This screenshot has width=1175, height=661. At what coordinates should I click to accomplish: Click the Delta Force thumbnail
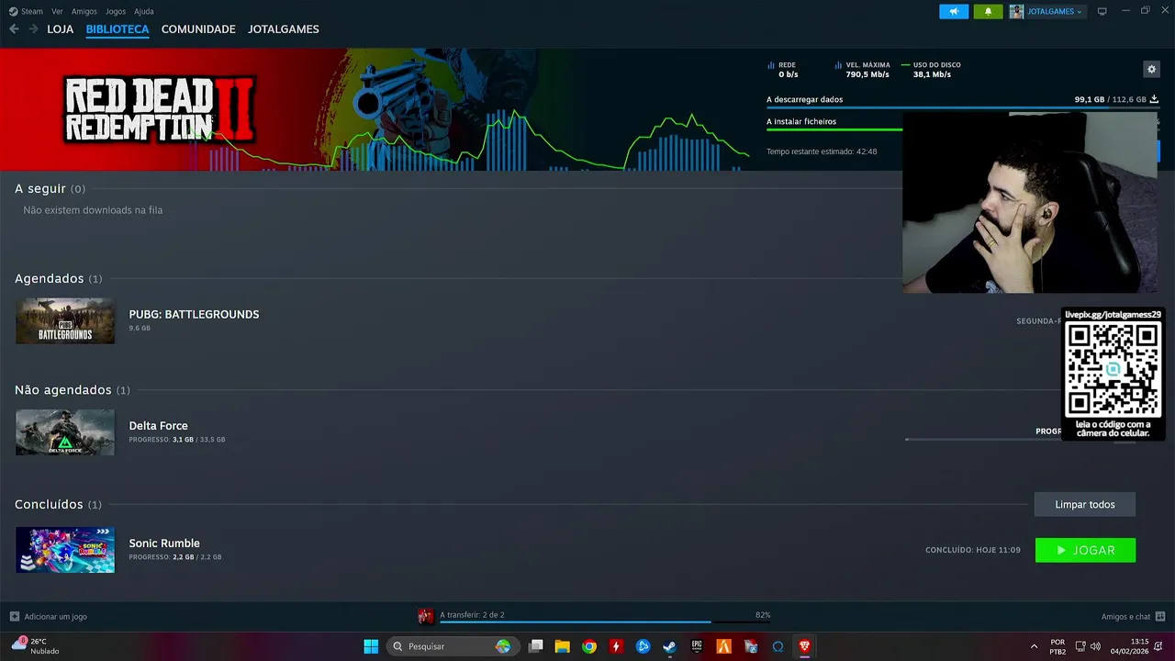pos(65,432)
